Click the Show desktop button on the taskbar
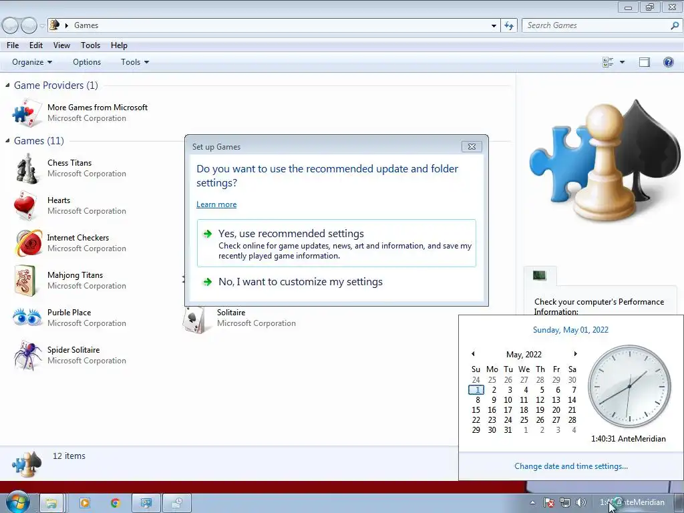The image size is (684, 513). click(679, 502)
